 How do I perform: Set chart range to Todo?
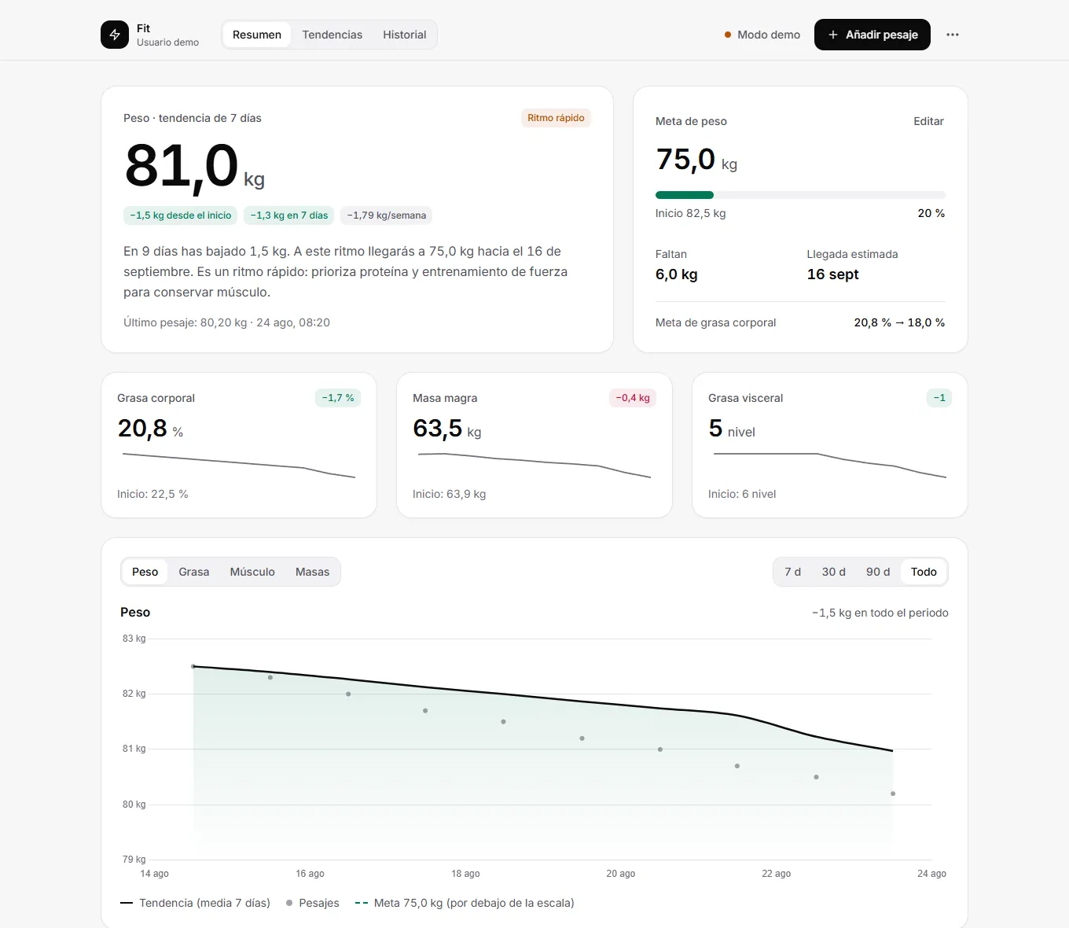coord(924,572)
